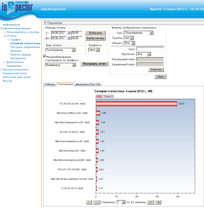Open Текущие соединения in the sidebar
Screen dimensions: 204x208
coord(25,47)
